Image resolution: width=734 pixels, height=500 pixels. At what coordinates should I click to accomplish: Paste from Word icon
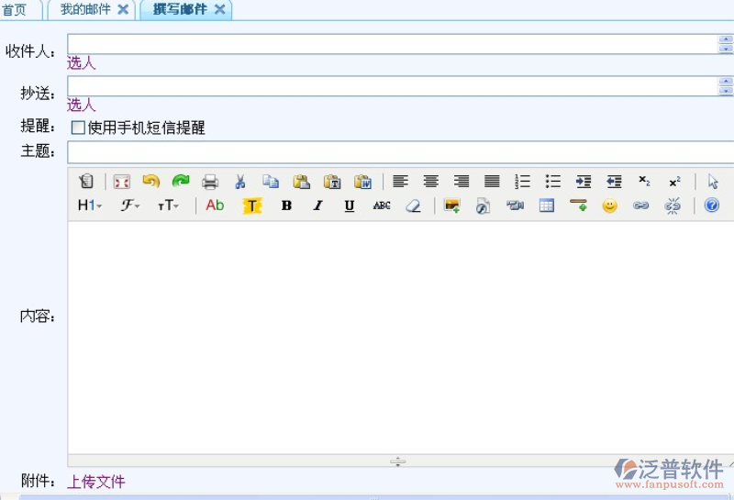(x=362, y=181)
